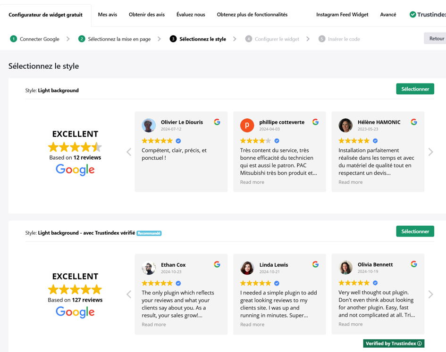Viewport: 446px width, 352px height.
Task: Click verified badge on Ethan Cox review
Action: (x=178, y=283)
